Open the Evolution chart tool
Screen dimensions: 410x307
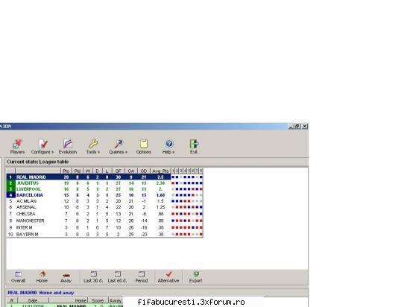click(68, 147)
